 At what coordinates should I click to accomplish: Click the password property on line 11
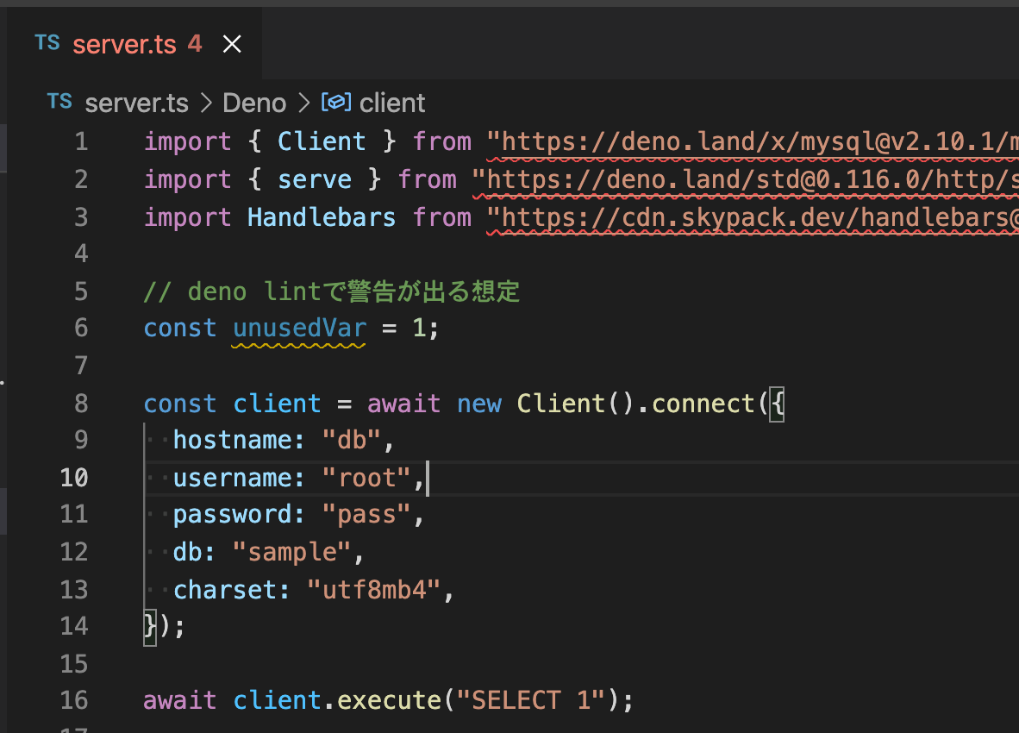[234, 514]
